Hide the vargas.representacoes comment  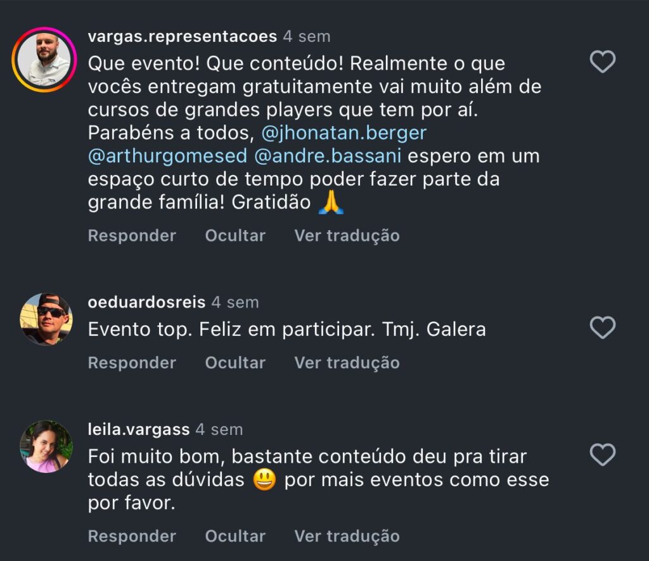click(235, 236)
